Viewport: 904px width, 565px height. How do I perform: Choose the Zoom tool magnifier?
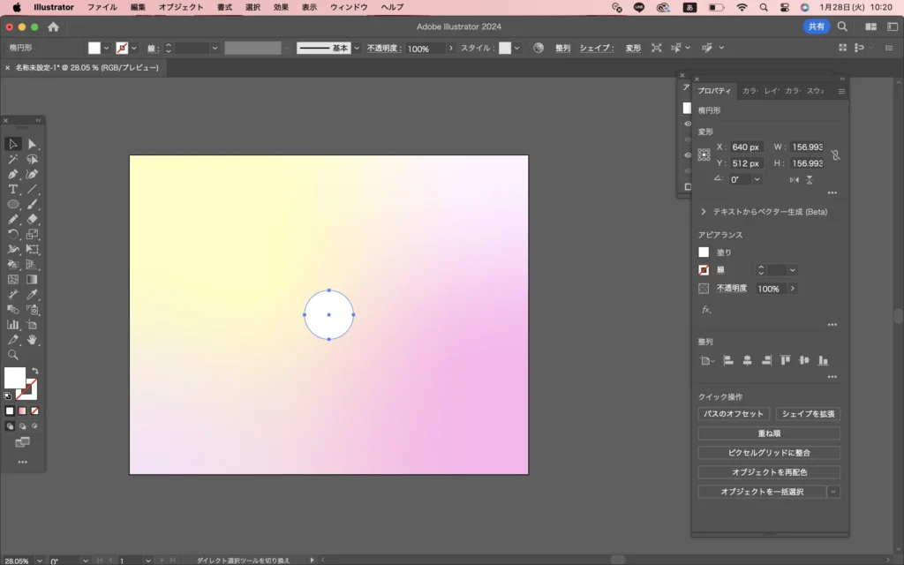click(x=13, y=355)
